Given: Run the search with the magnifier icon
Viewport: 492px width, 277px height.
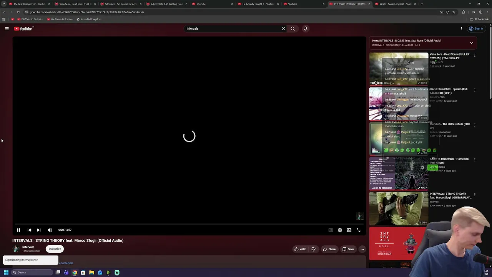Looking at the screenshot, I should pos(293,28).
